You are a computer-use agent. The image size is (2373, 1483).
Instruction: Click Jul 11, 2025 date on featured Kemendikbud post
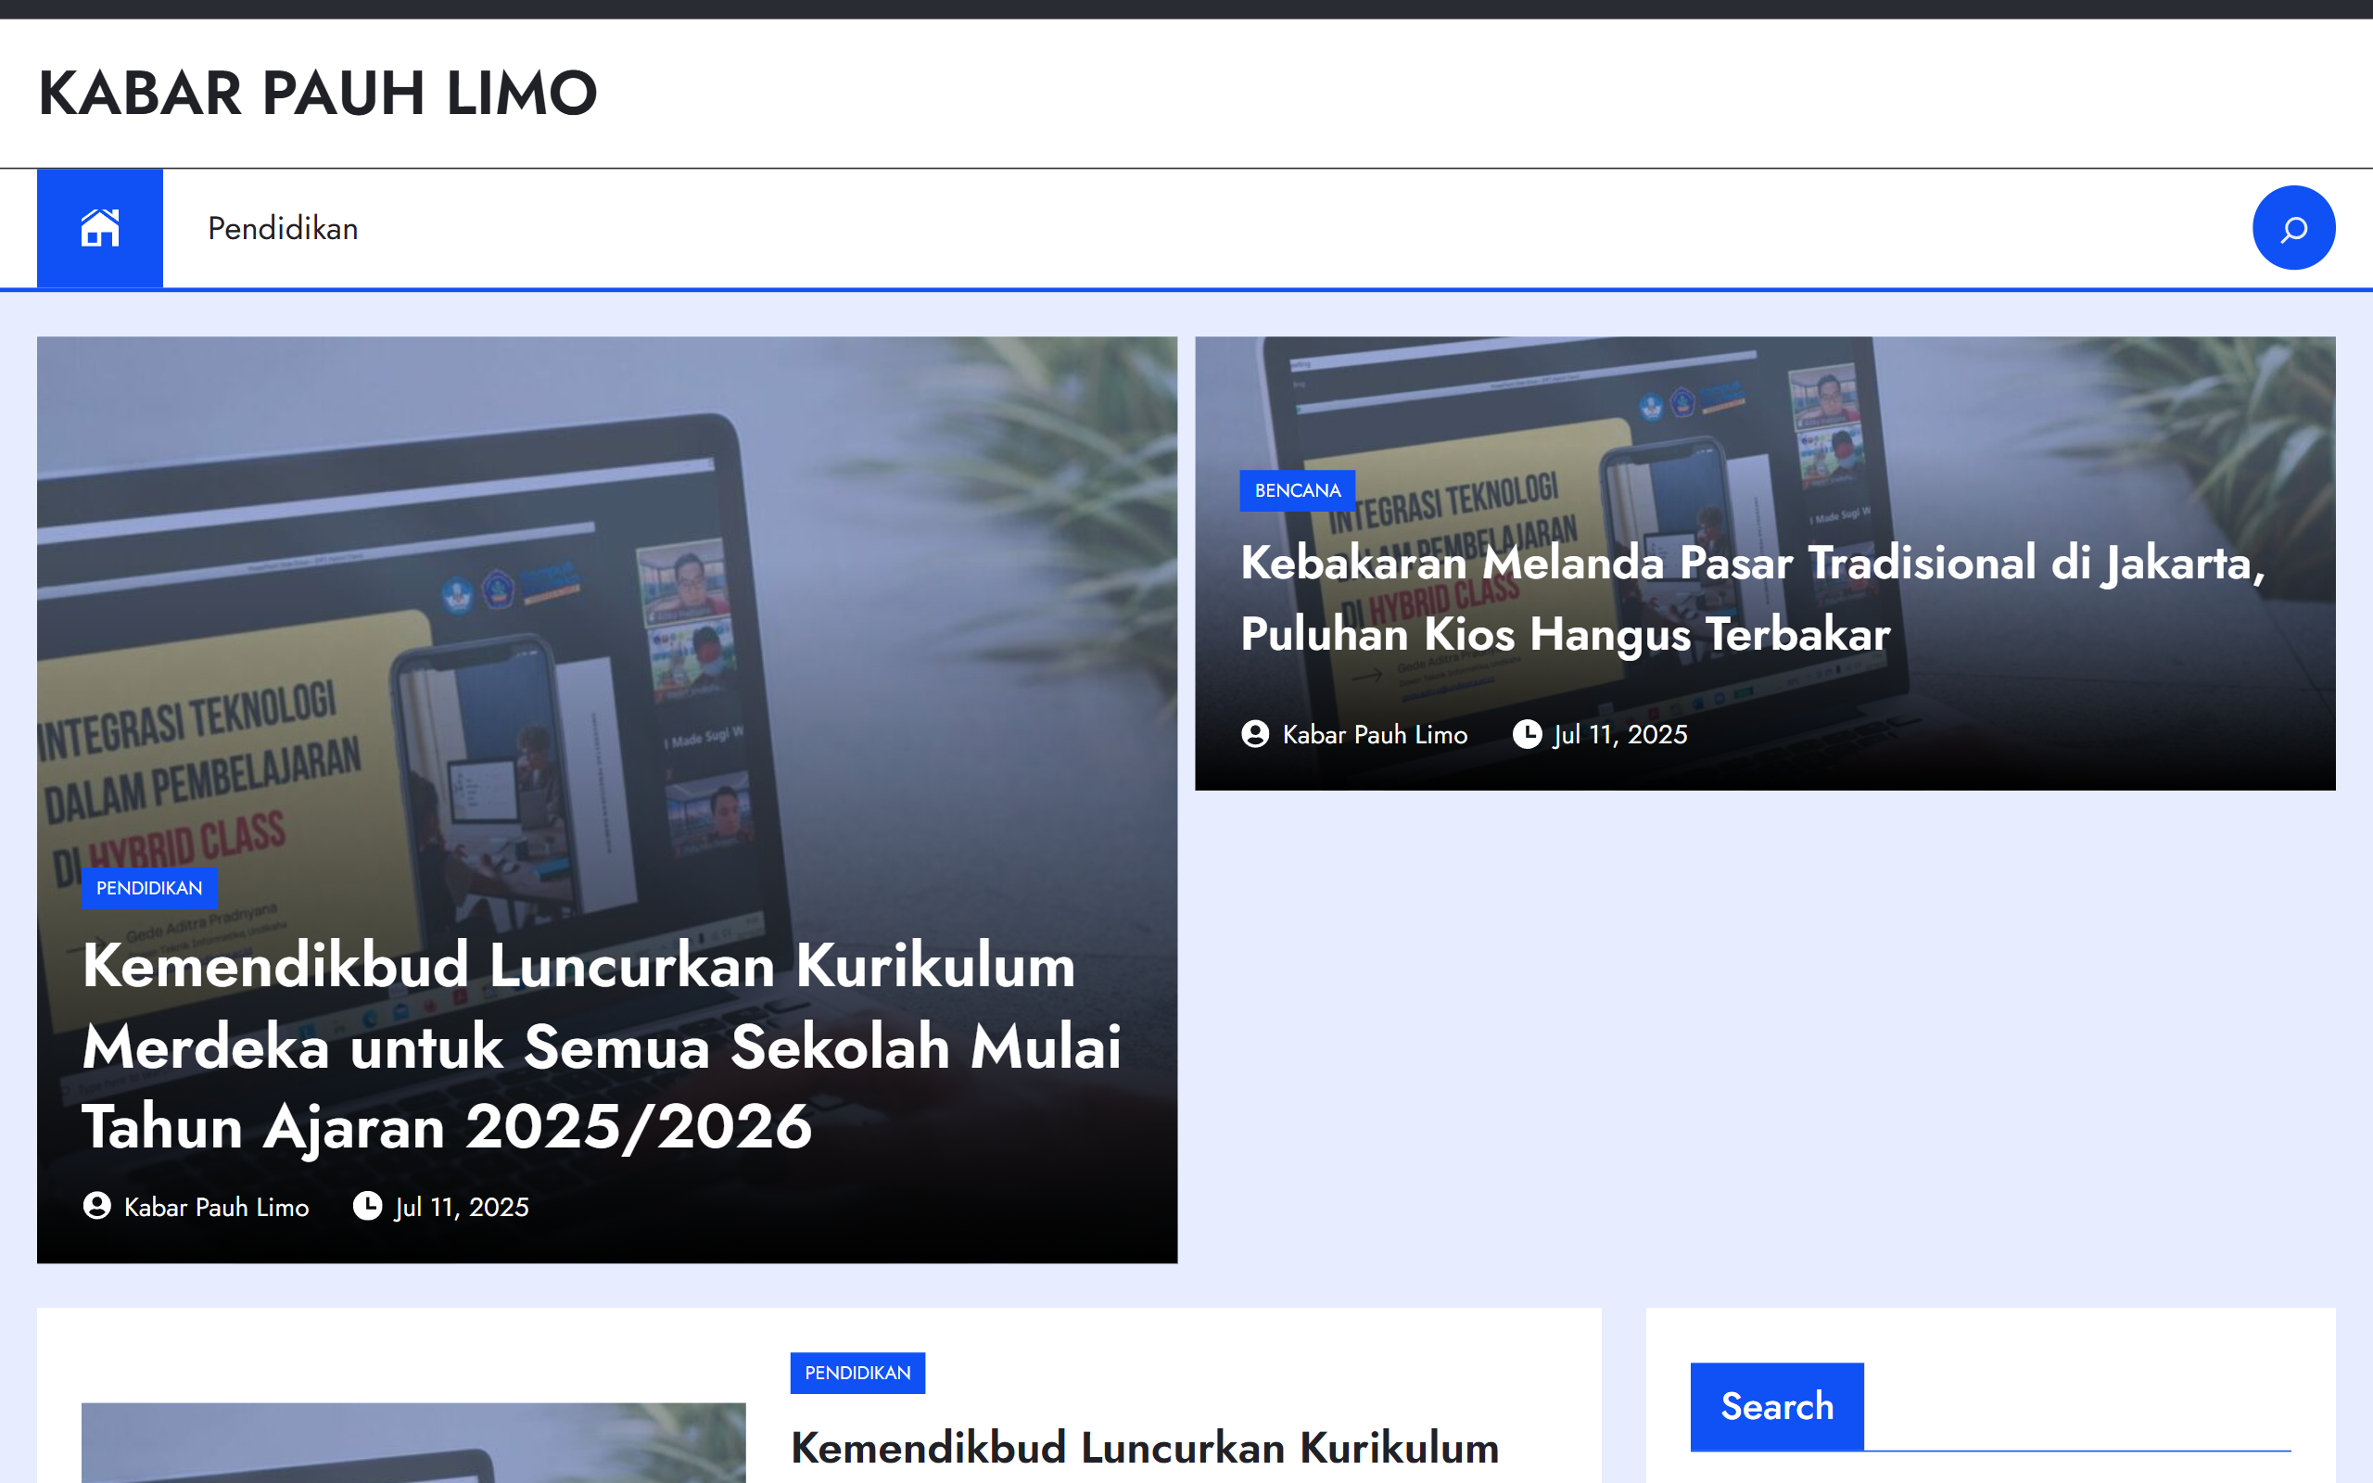461,1207
